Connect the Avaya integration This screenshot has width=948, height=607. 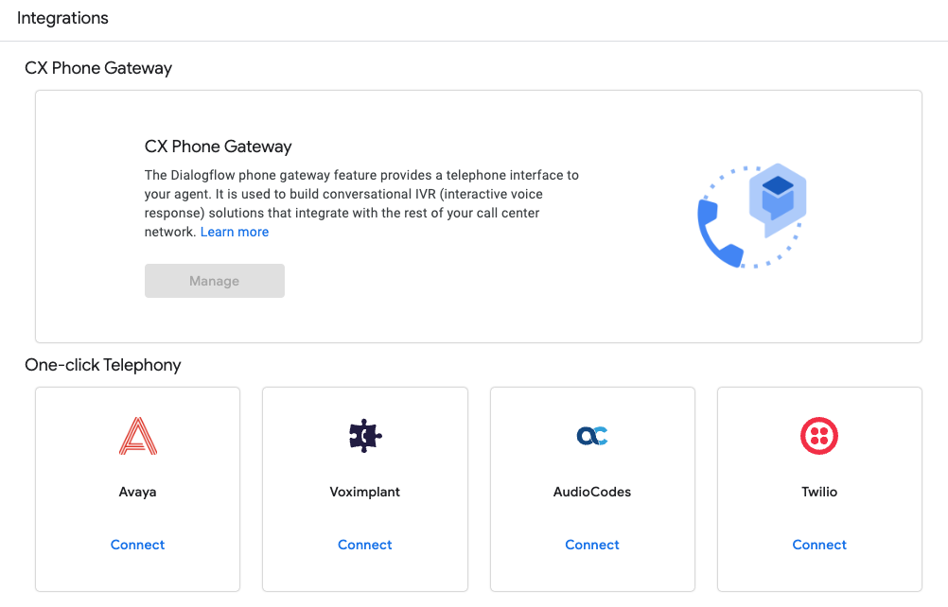tap(137, 545)
